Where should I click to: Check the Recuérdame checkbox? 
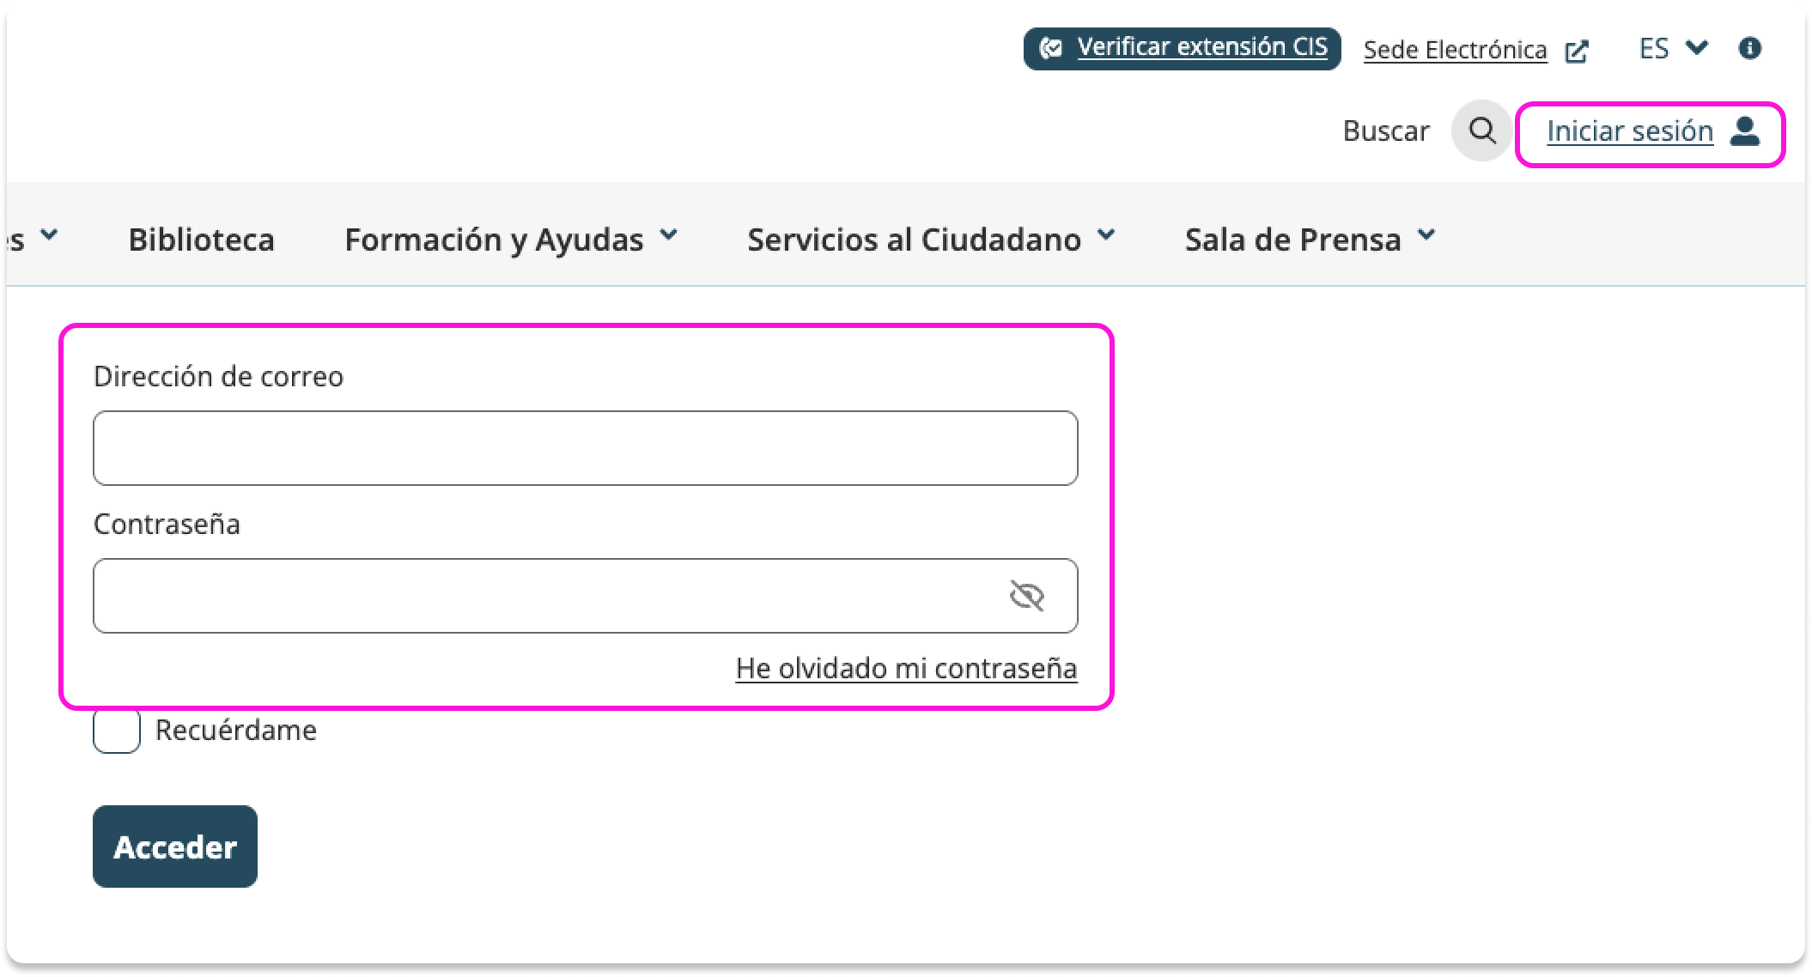[x=117, y=731]
